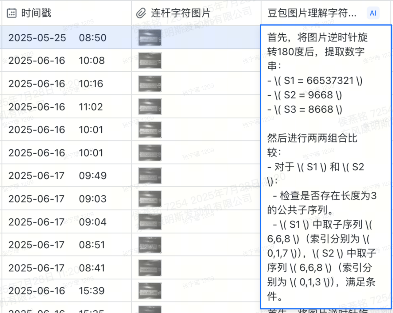393x313 pixels.
Task: Click the calendar icon in the 时间戳 header
Action: coord(12,13)
